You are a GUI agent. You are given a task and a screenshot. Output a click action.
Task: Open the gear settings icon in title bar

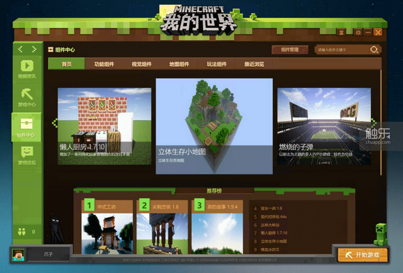point(358,32)
